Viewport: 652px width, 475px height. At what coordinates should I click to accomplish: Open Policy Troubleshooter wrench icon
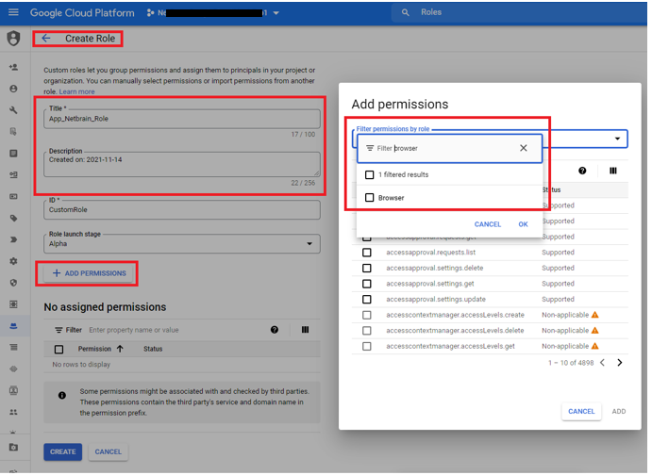point(13,110)
